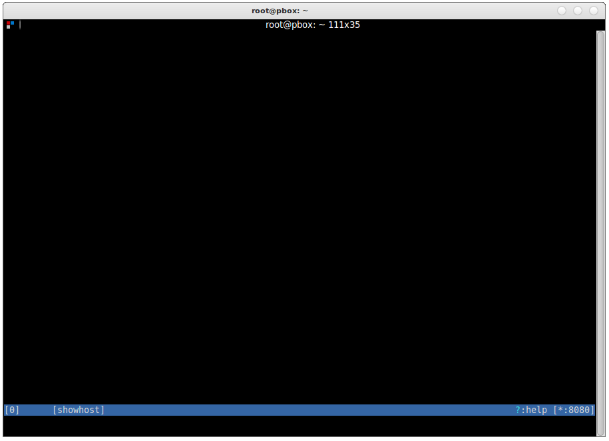Viewport: 609px width, 441px height.
Task: Click the terminal title 'root@pbox: ~ 111x35'
Action: pyautogui.click(x=313, y=25)
